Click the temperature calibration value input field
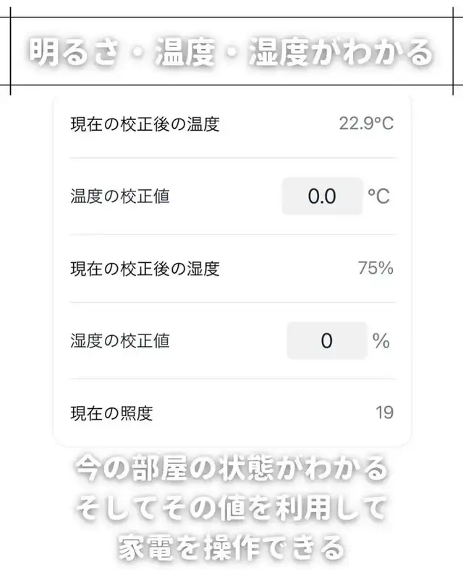 322,197
